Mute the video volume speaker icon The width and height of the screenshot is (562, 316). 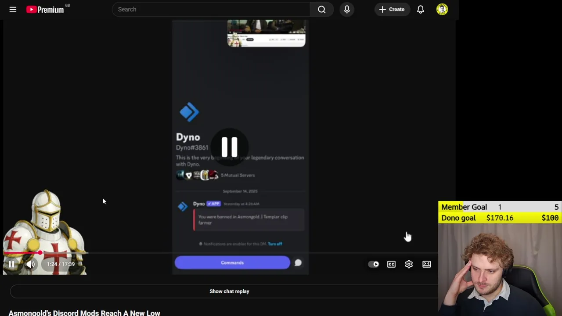30,264
